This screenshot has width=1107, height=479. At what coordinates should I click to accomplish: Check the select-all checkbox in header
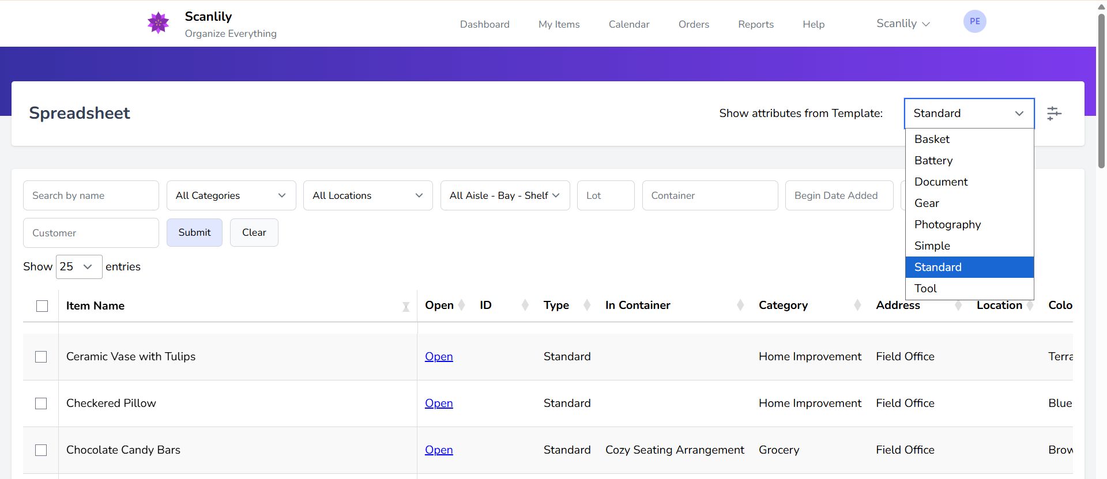click(x=42, y=306)
